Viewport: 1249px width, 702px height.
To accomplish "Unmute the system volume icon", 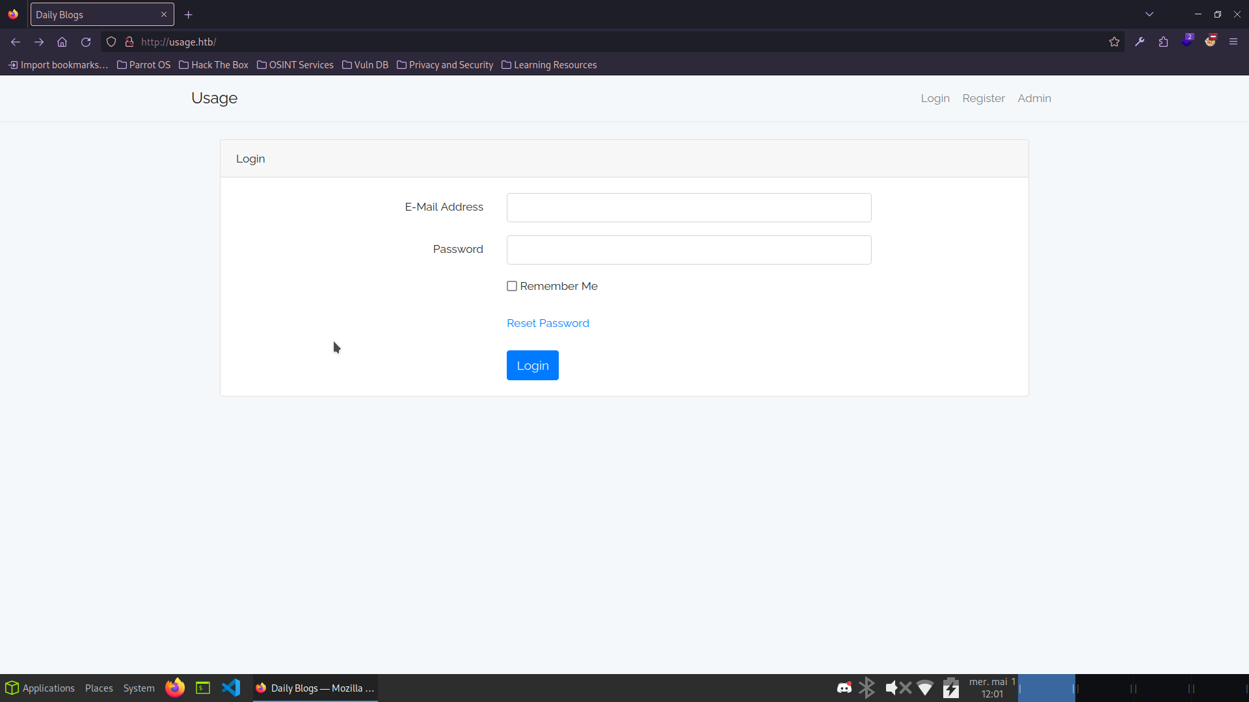I will (x=896, y=688).
